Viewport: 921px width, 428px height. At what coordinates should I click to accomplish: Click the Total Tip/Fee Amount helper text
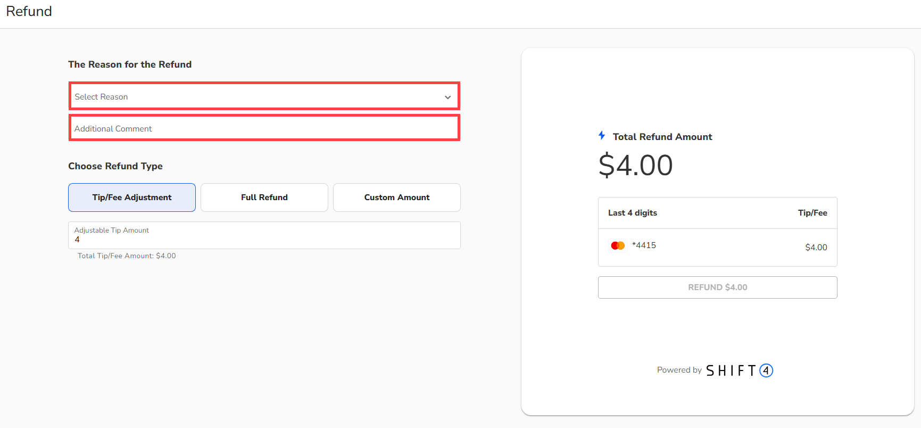[127, 256]
